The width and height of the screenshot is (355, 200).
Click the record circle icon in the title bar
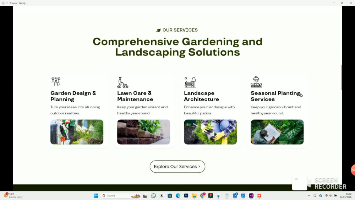3,3
